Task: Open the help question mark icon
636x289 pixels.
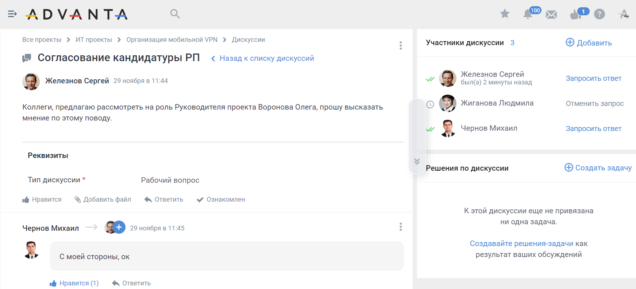Action: 599,14
